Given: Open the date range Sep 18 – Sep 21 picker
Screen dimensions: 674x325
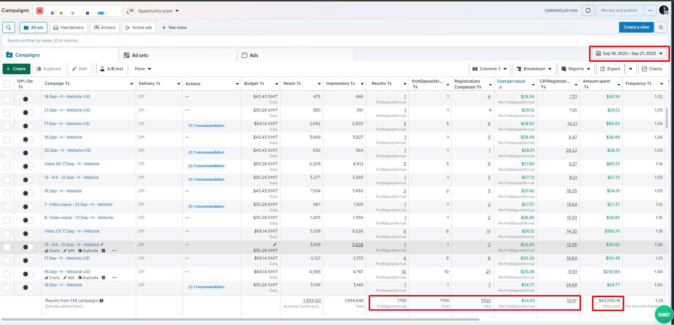Looking at the screenshot, I should [x=629, y=53].
